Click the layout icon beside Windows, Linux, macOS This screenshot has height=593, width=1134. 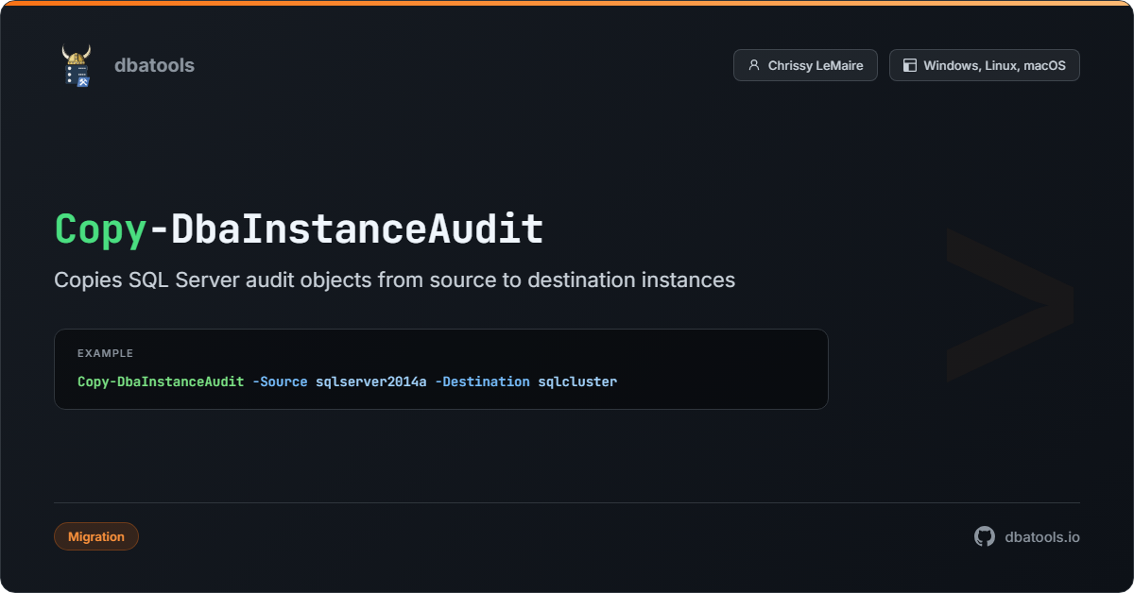pyautogui.click(x=909, y=65)
